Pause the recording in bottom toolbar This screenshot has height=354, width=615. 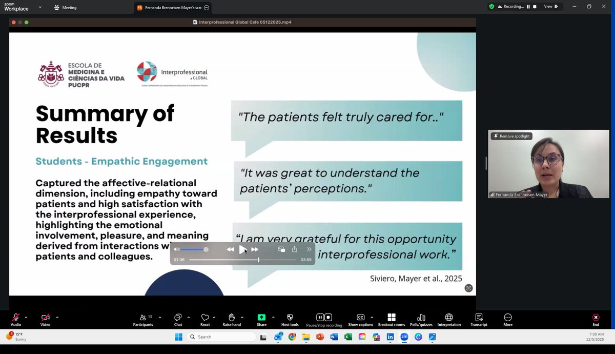pyautogui.click(x=320, y=318)
